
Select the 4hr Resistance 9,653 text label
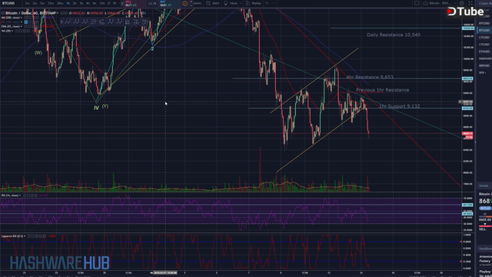(x=370, y=77)
